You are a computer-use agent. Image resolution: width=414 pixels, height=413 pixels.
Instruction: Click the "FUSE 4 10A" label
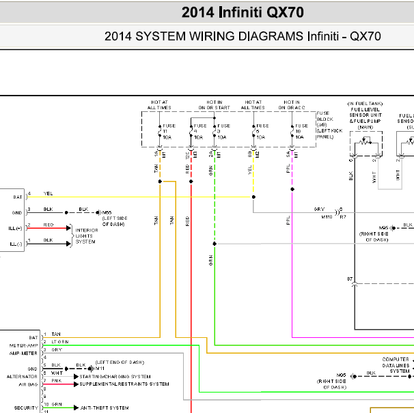tap(200, 132)
